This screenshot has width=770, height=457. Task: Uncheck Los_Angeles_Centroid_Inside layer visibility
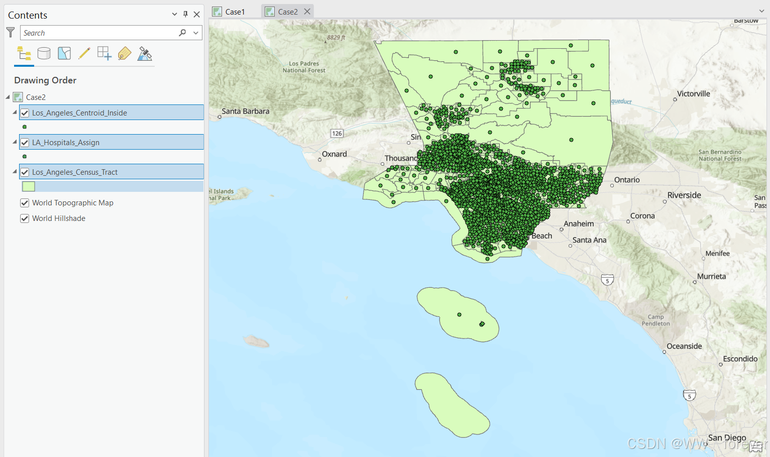25,113
